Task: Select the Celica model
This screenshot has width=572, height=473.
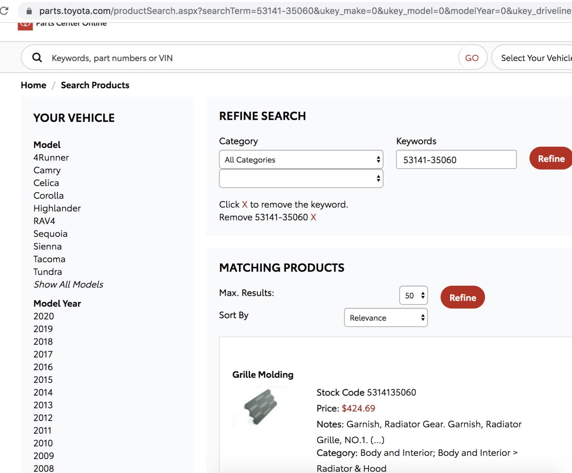Action: tap(46, 183)
